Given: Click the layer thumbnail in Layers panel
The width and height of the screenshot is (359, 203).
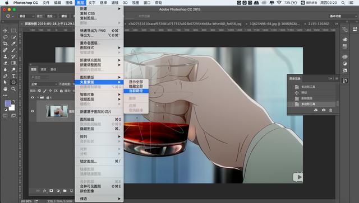Looking at the screenshot, I should (x=57, y=111).
